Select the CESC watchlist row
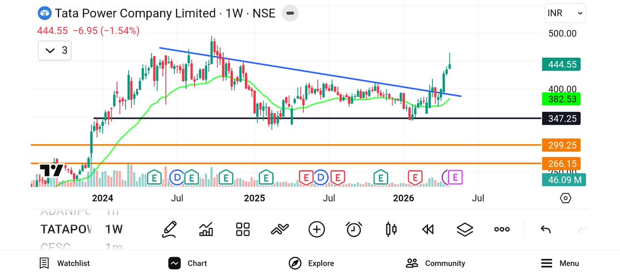The width and height of the screenshot is (620, 277). pyautogui.click(x=82, y=247)
